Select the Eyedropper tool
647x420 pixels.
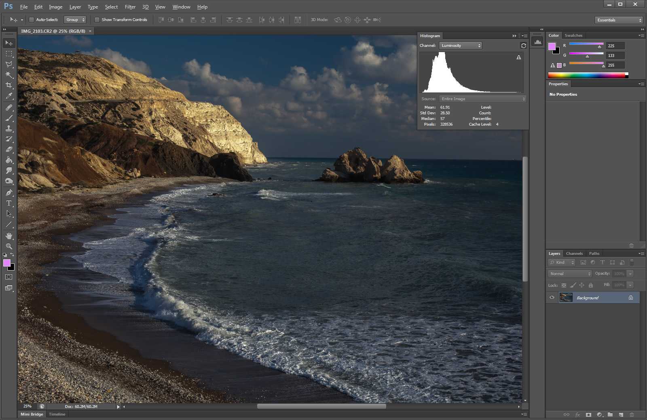pyautogui.click(x=9, y=96)
